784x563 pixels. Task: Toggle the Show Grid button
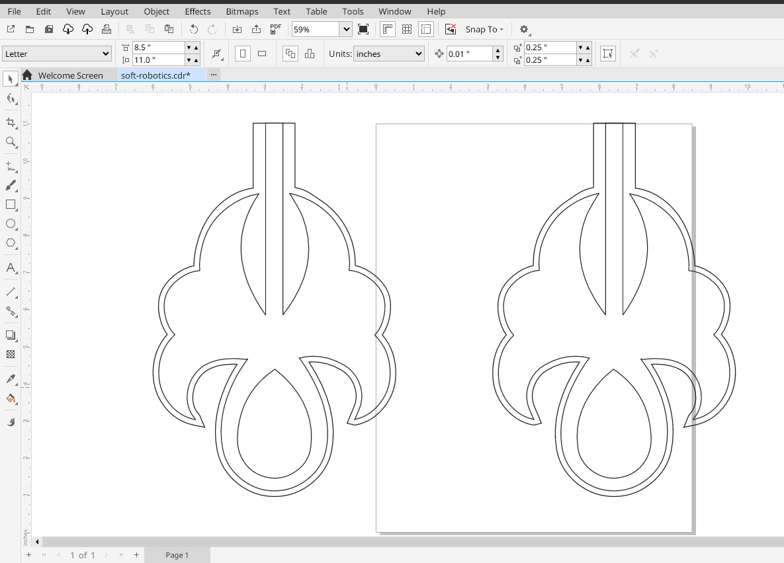[x=407, y=30]
